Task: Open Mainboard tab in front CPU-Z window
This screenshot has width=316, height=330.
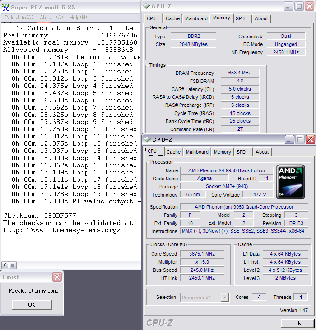Action: tap(197, 152)
